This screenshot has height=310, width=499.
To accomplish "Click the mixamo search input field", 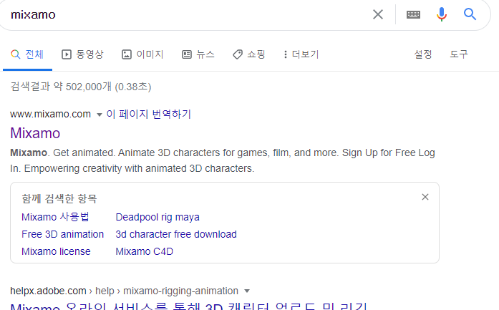I will [188, 14].
